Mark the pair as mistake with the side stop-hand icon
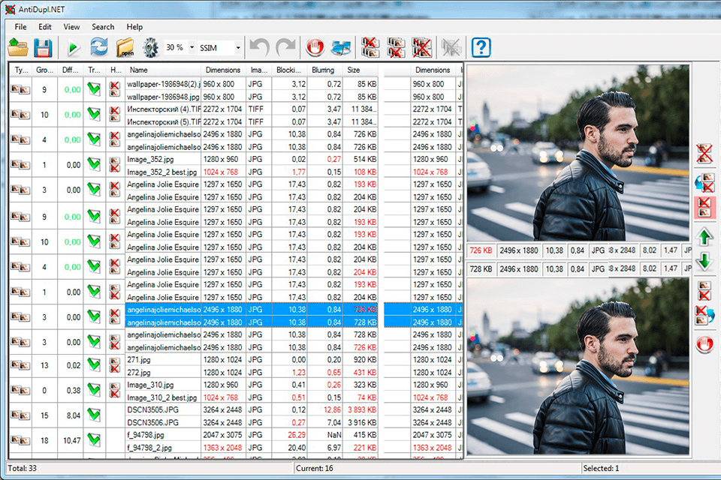Viewport: 721px width, 480px height. [704, 343]
